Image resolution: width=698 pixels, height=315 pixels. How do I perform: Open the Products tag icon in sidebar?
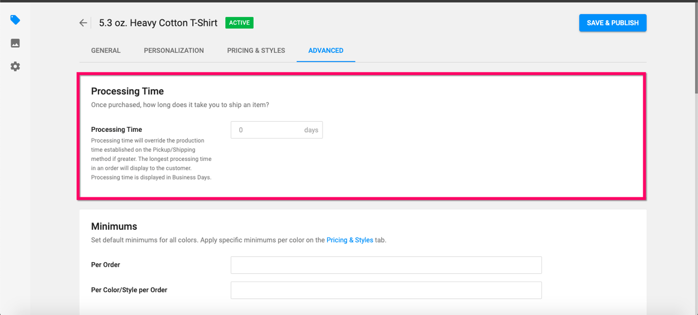15,20
